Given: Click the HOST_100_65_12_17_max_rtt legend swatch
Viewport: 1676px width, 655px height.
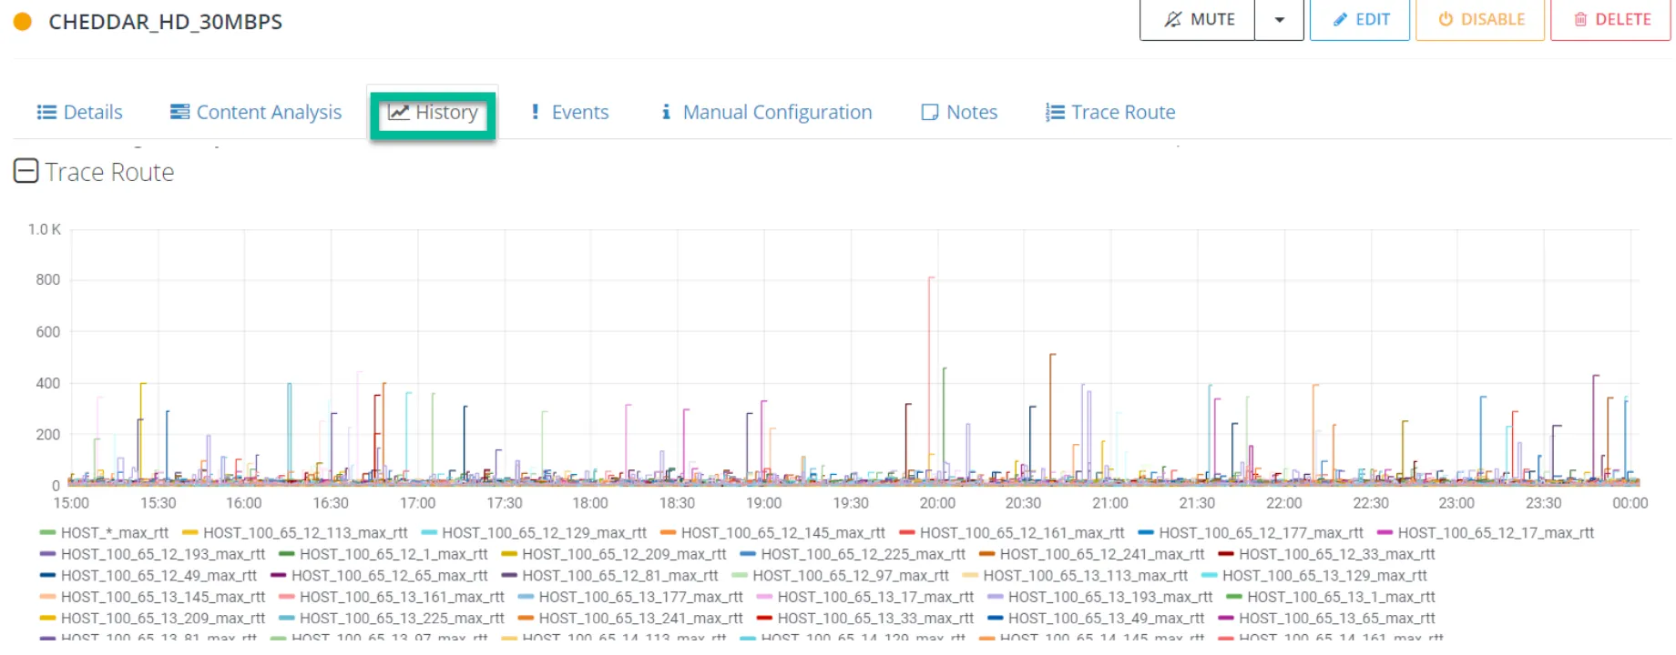Looking at the screenshot, I should (1385, 533).
